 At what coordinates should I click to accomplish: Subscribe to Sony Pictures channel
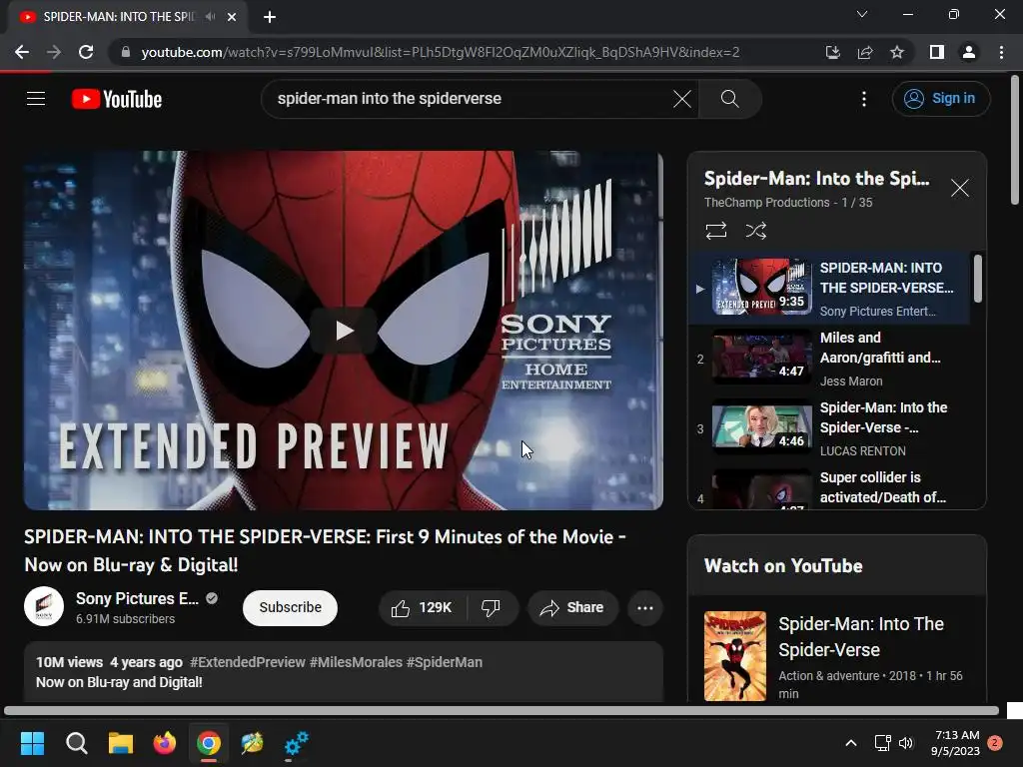290,608
